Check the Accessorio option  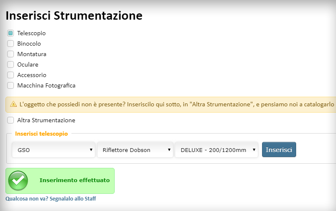(x=10, y=75)
